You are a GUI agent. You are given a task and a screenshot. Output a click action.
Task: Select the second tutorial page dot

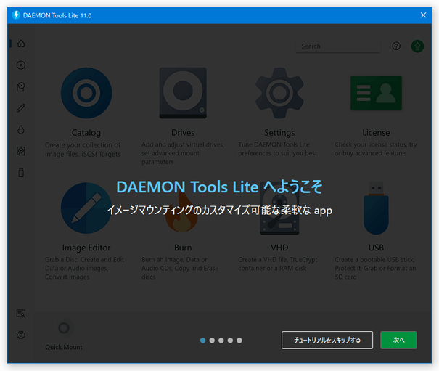tap(212, 341)
